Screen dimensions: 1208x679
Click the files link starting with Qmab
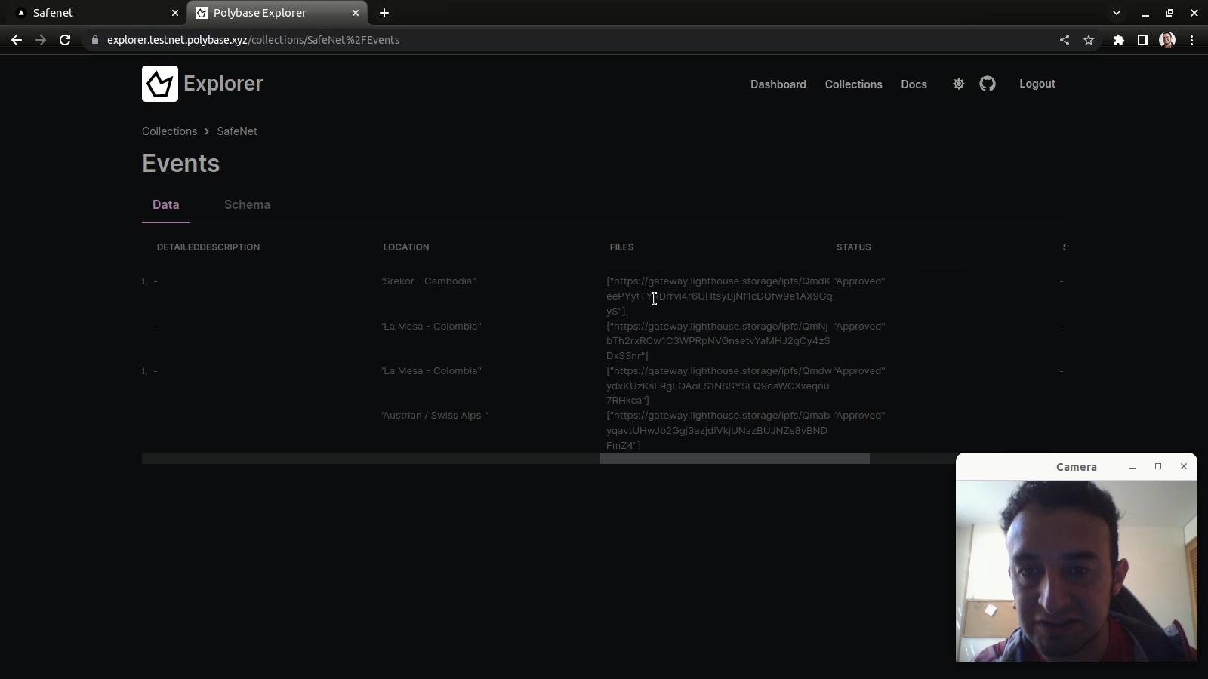point(718,430)
